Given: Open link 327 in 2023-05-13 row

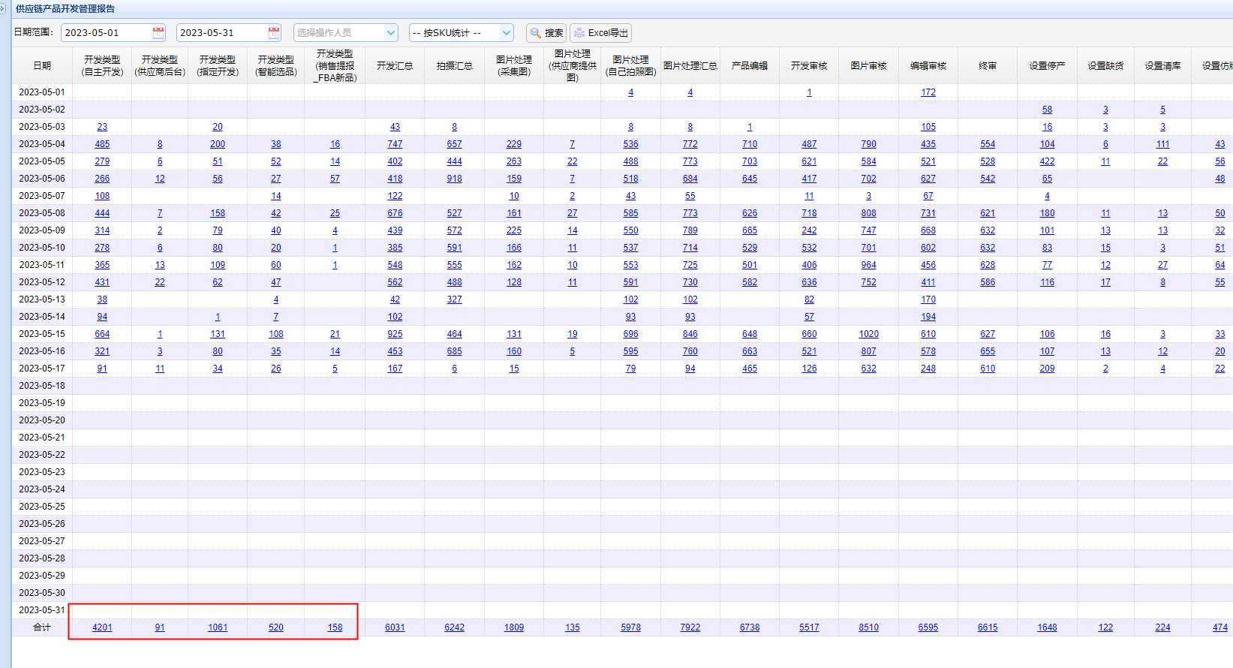Looking at the screenshot, I should [454, 299].
